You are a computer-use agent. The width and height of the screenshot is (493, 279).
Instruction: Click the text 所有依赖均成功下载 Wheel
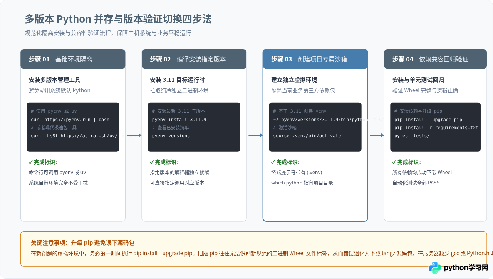coord(422,173)
